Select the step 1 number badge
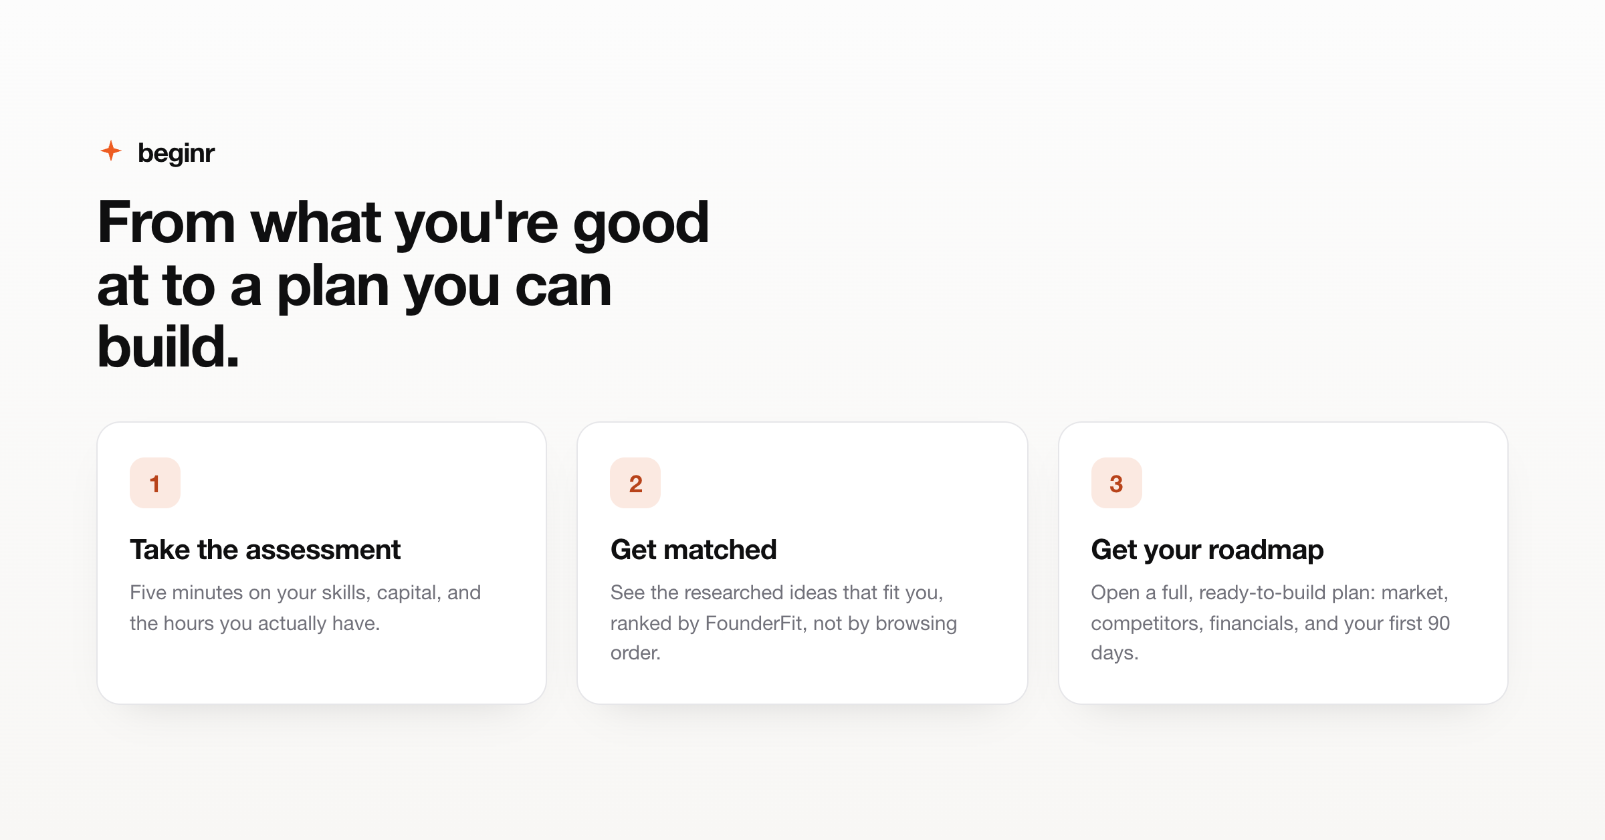Screen dimensions: 1605x840 (x=155, y=483)
